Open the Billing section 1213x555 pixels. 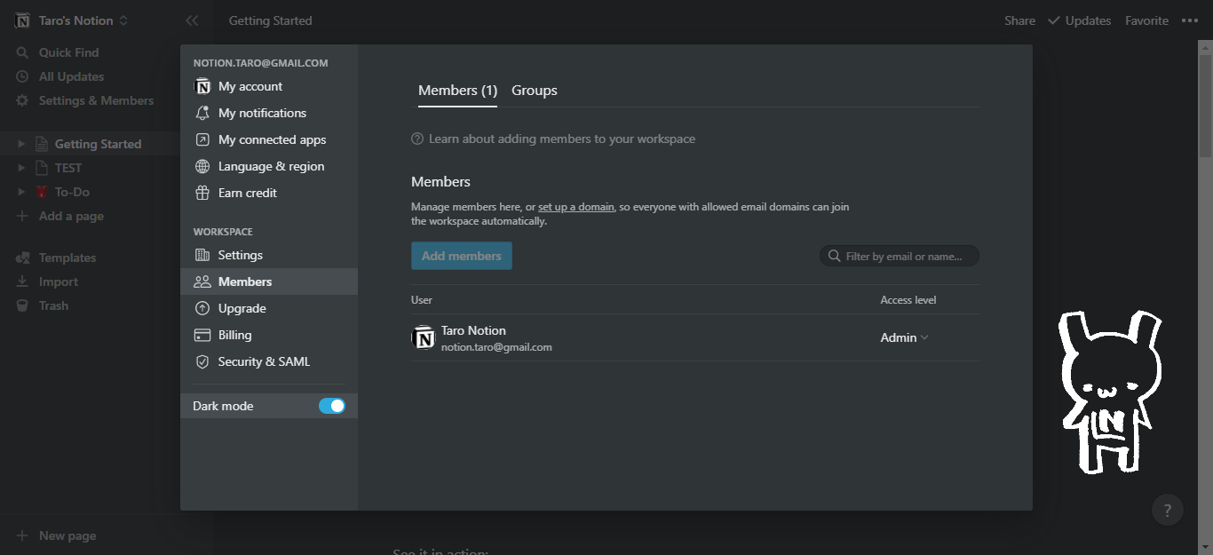(x=269, y=335)
